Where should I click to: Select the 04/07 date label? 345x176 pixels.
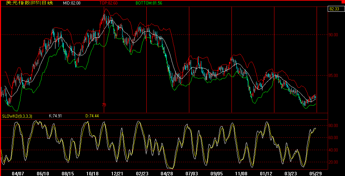tap(18, 173)
